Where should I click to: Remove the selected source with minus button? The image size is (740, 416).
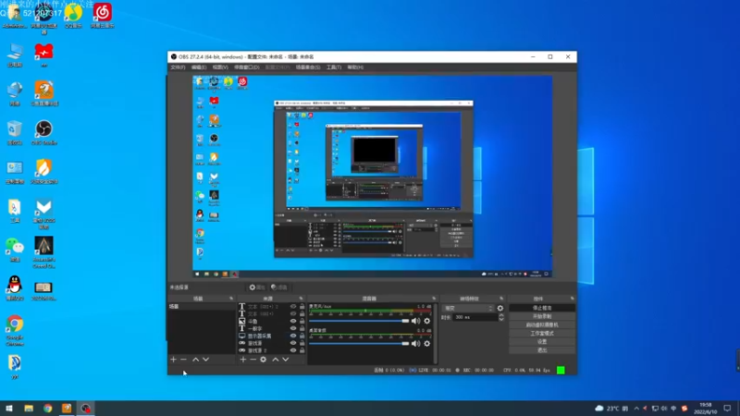click(x=253, y=360)
